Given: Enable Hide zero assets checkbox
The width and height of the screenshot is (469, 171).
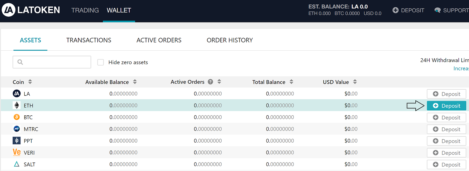Looking at the screenshot, I should tap(101, 62).
